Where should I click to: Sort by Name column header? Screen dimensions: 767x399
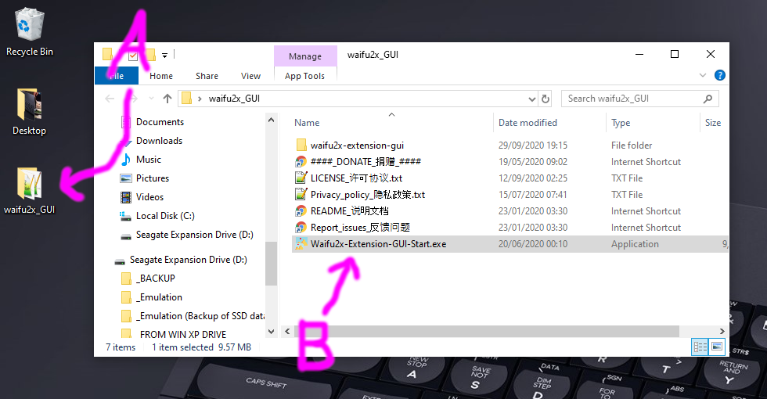(307, 123)
